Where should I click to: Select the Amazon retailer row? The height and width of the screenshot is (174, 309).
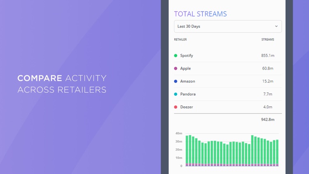(228, 81)
